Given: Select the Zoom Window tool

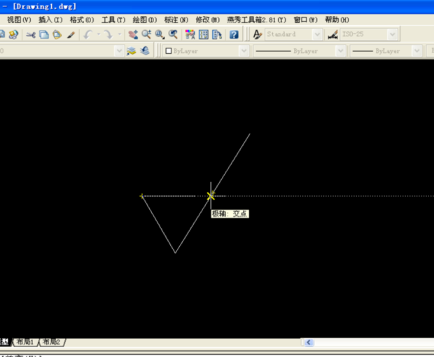Looking at the screenshot, I should coord(160,34).
